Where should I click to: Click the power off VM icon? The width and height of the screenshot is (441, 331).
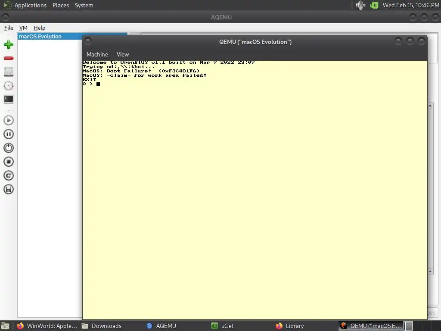coord(9,148)
